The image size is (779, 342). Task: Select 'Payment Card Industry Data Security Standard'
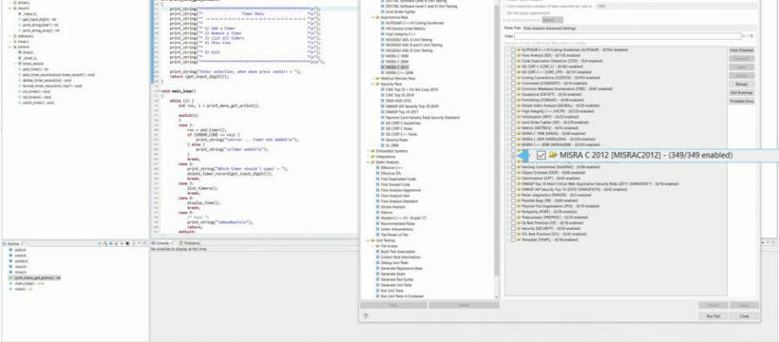point(424,117)
